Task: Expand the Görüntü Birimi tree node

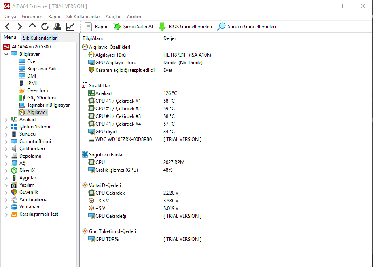Action: click(6, 142)
